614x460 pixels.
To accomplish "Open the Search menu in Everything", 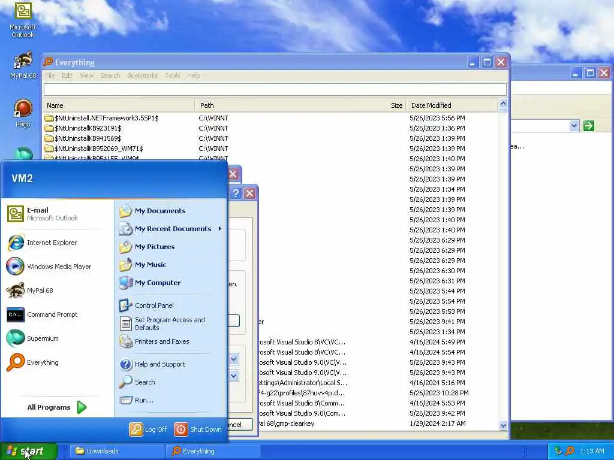I will (x=110, y=75).
